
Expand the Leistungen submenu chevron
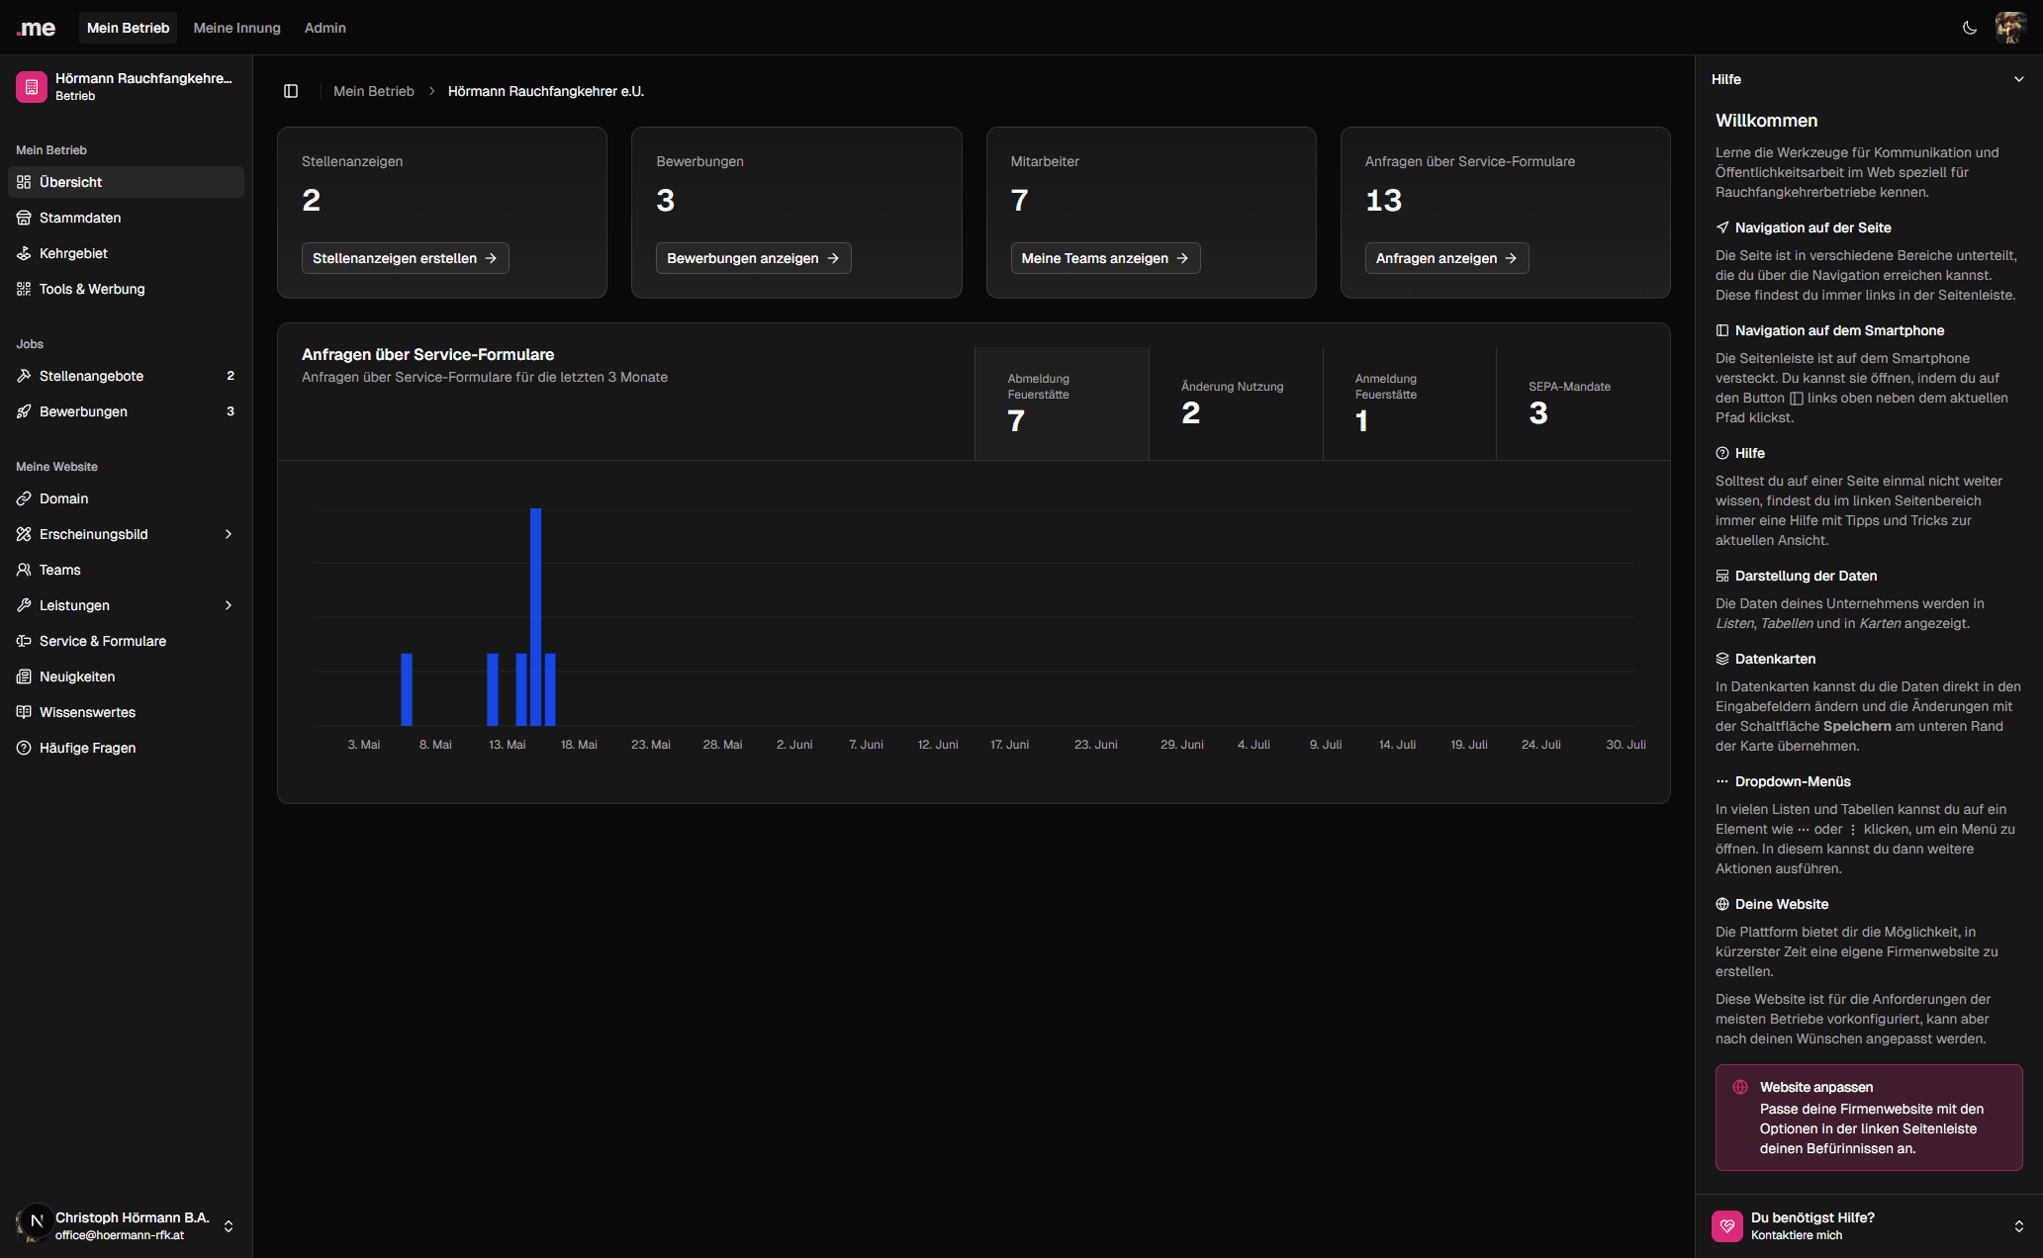coord(229,605)
